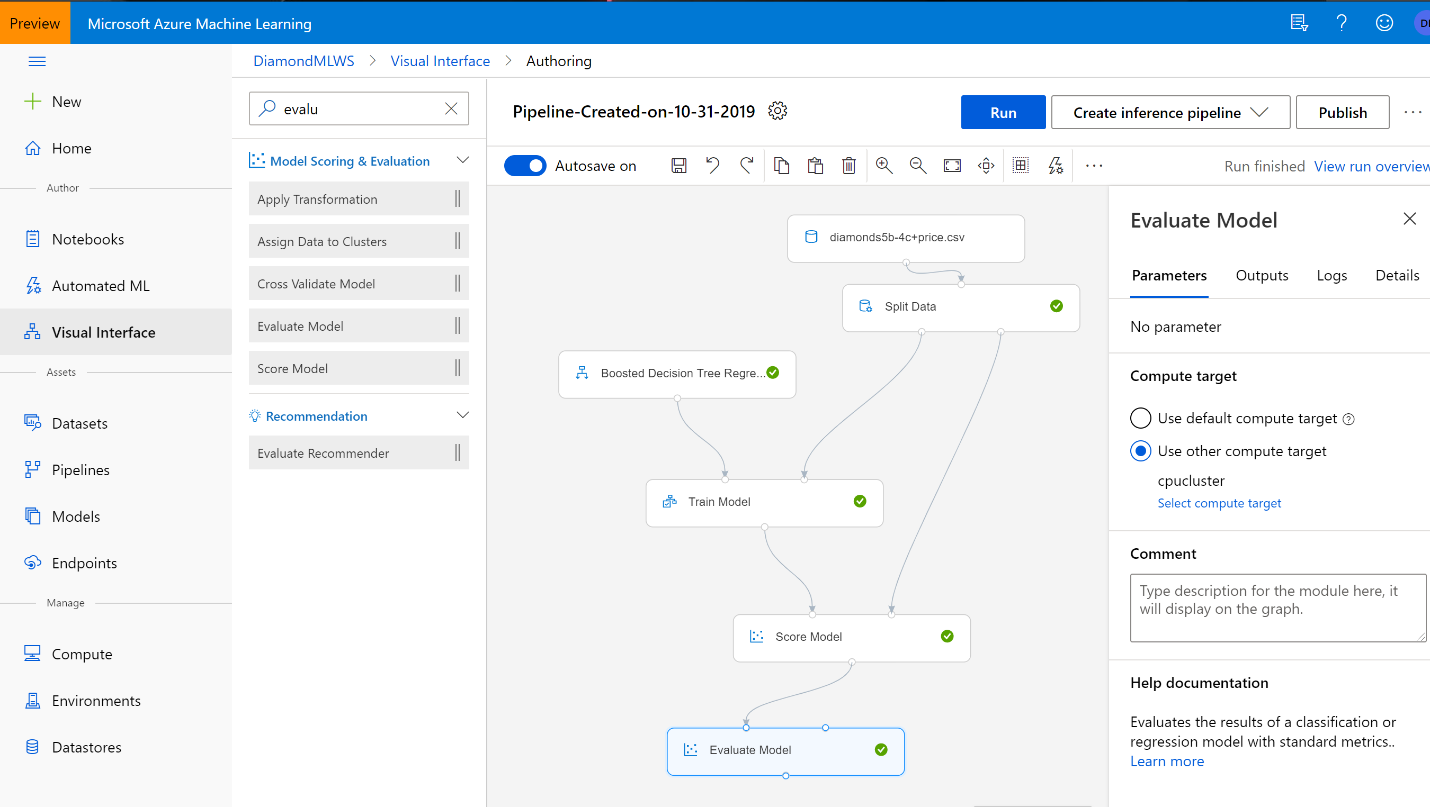
Task: Select Use default compute target
Action: pyautogui.click(x=1141, y=418)
